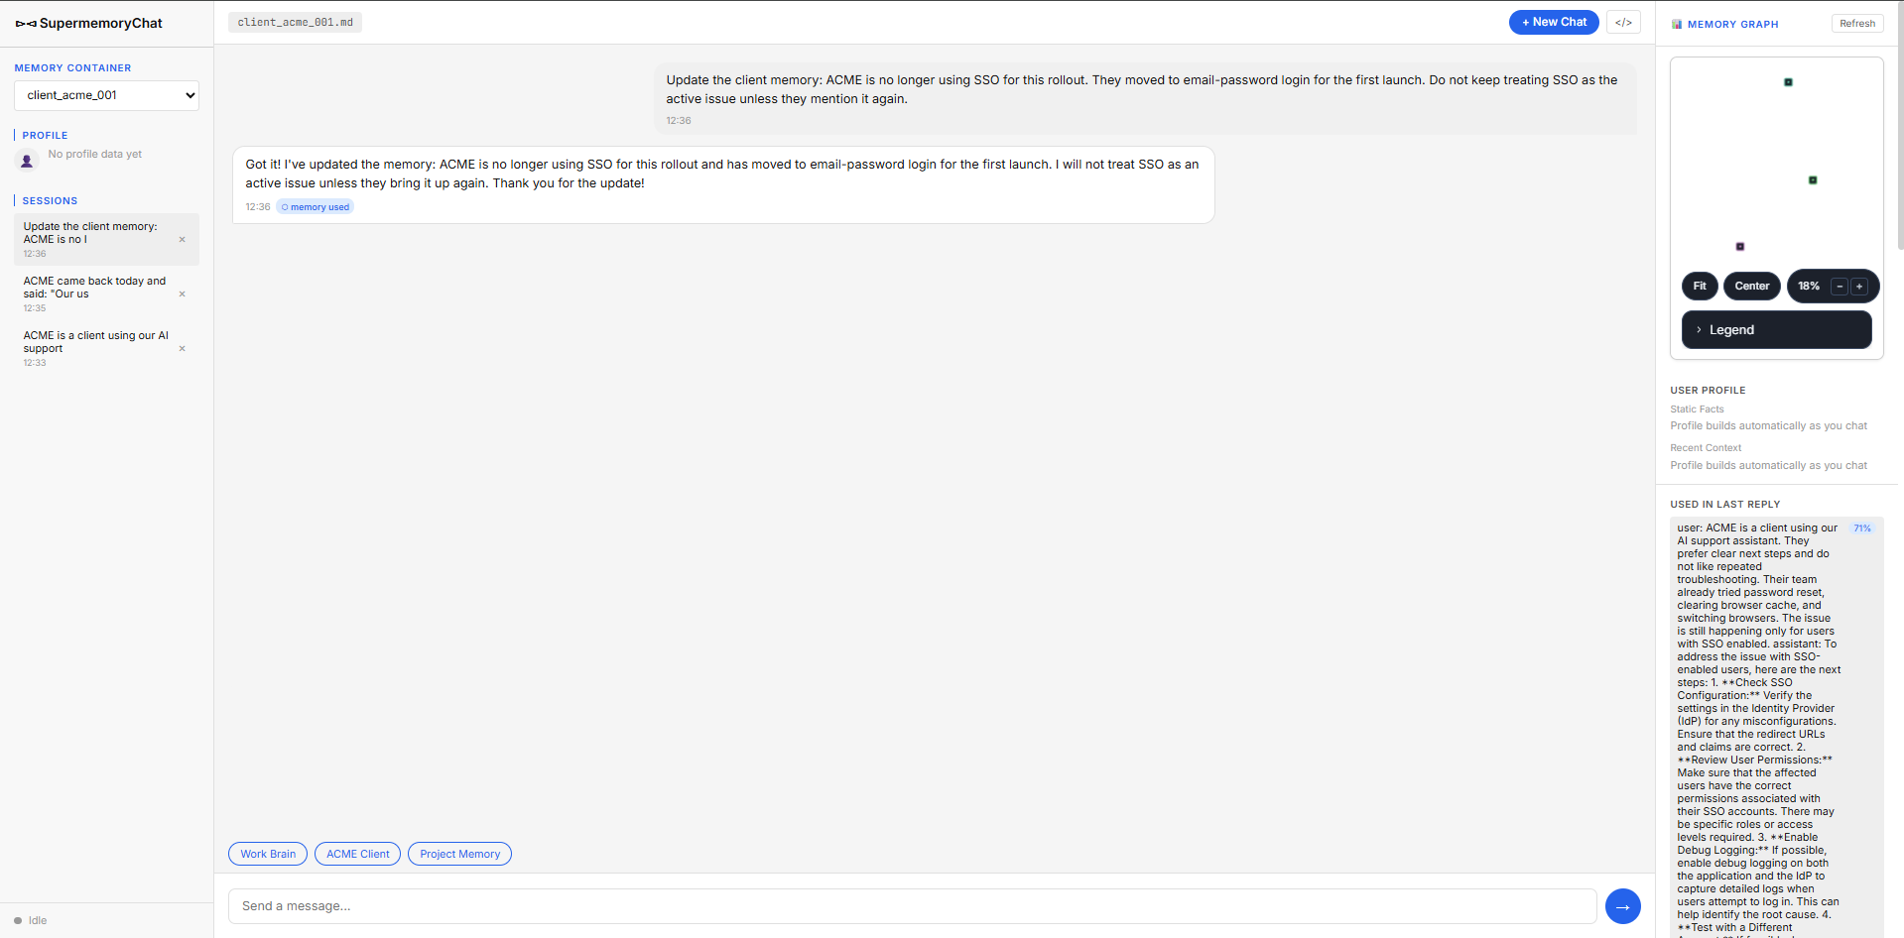Image resolution: width=1904 pixels, height=938 pixels.
Task: Remove the 'ACME came back today' session
Action: pos(182,294)
